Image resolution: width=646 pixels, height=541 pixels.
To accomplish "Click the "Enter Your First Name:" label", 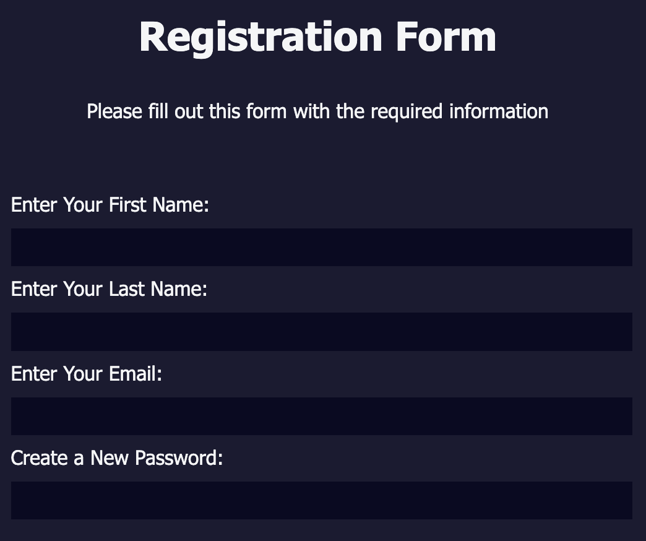I will tap(110, 205).
